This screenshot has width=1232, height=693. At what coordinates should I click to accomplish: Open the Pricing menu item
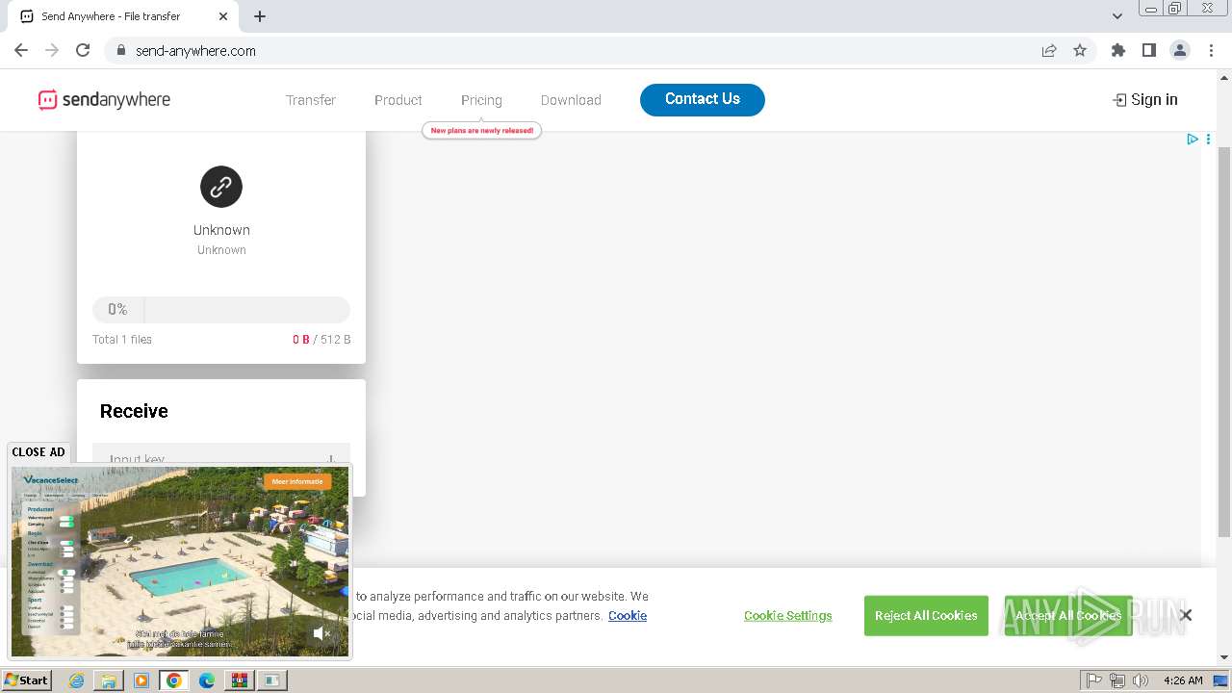coord(481,100)
